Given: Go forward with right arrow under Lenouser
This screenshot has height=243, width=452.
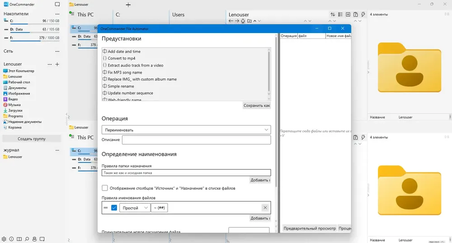Looking at the screenshot, I should [237, 21].
